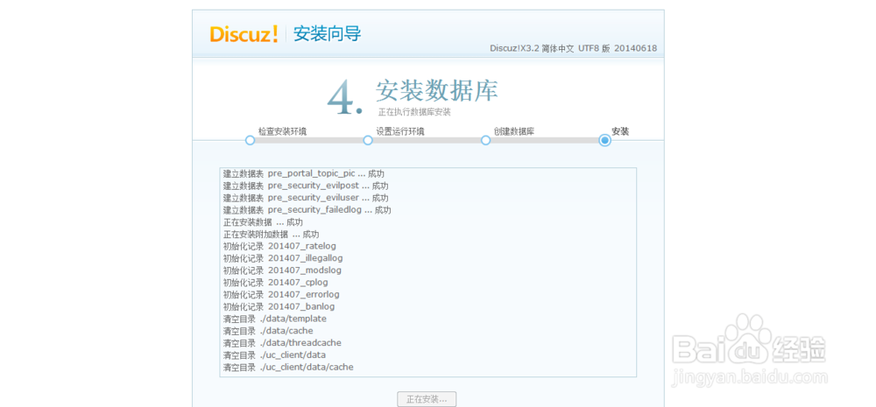
Task: Select the 安装 step marker
Action: click(x=604, y=140)
